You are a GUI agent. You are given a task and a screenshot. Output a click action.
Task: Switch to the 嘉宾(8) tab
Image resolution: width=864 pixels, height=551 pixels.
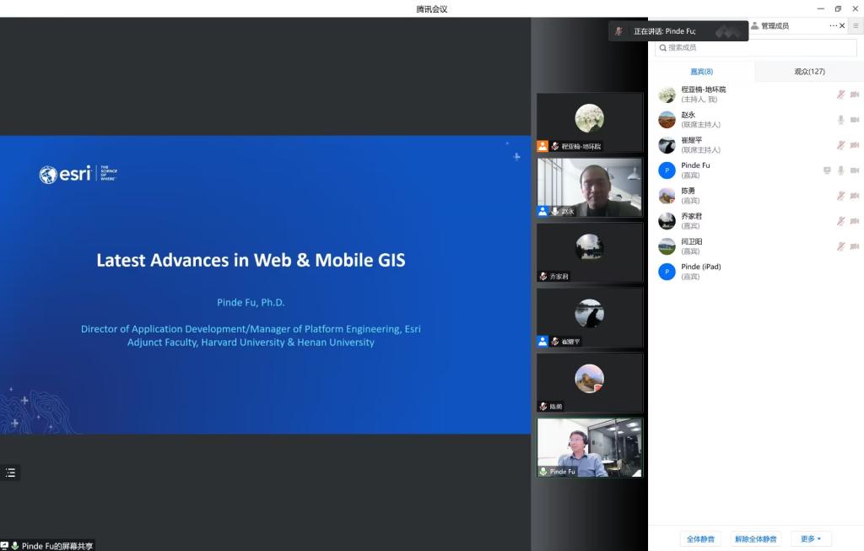[x=701, y=72]
